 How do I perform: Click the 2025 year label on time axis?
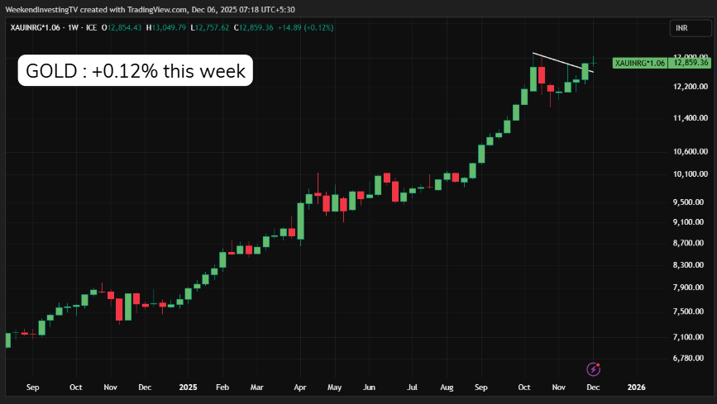(188, 387)
